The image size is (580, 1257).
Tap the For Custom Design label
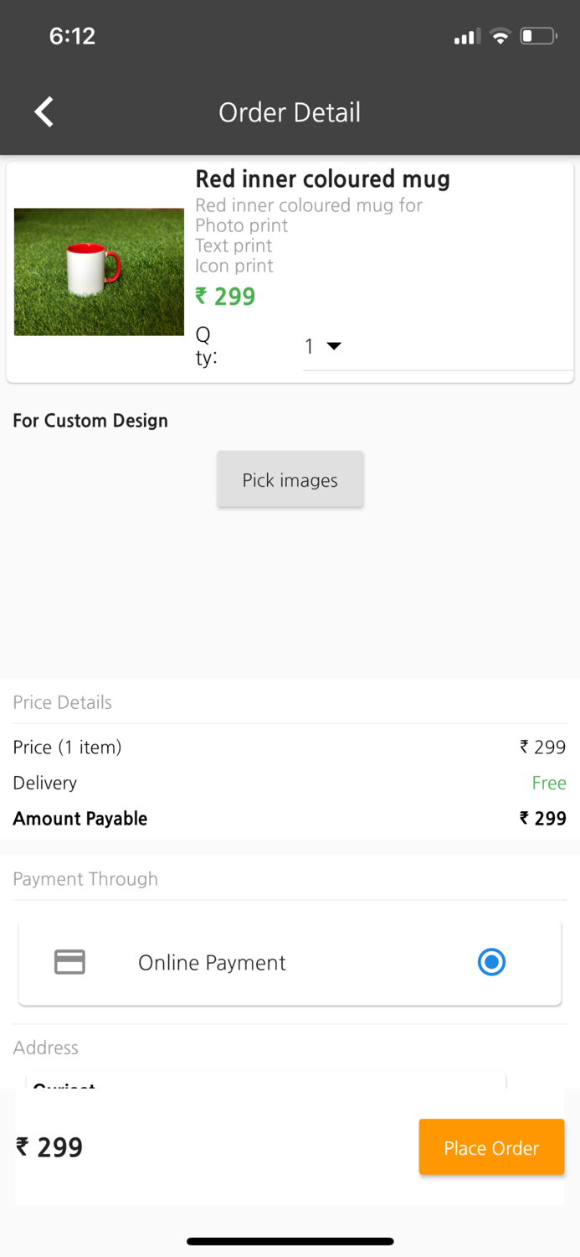click(90, 421)
